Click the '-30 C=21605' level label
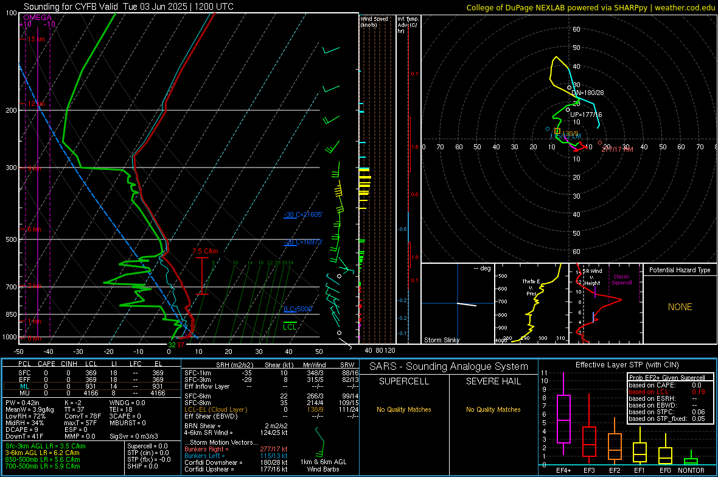Viewport: 718px width, 477px height. tap(303, 214)
